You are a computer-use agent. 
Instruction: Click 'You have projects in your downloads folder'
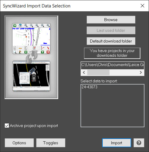[x=112, y=53]
